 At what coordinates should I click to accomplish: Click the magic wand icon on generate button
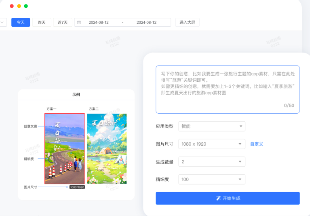219,198
